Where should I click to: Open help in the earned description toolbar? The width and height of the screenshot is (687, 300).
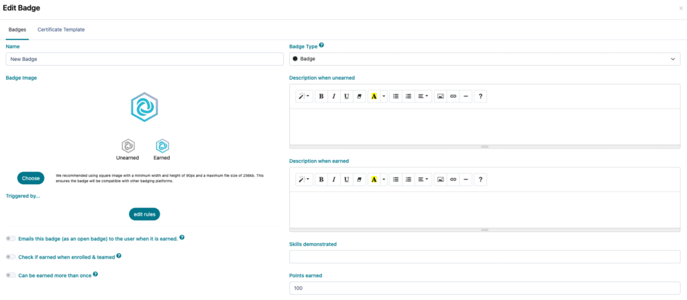click(x=480, y=179)
